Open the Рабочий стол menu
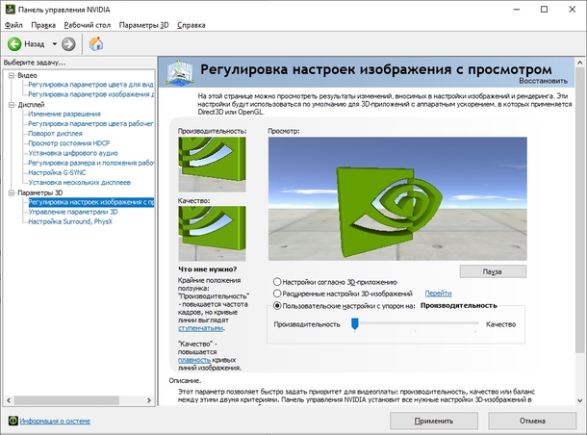Screen dimensions: 587x435 point(88,25)
